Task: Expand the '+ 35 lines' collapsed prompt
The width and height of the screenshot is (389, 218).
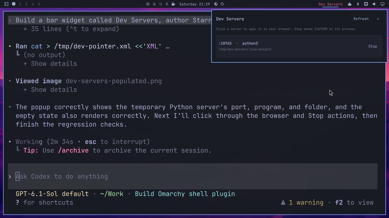Action: [71, 29]
